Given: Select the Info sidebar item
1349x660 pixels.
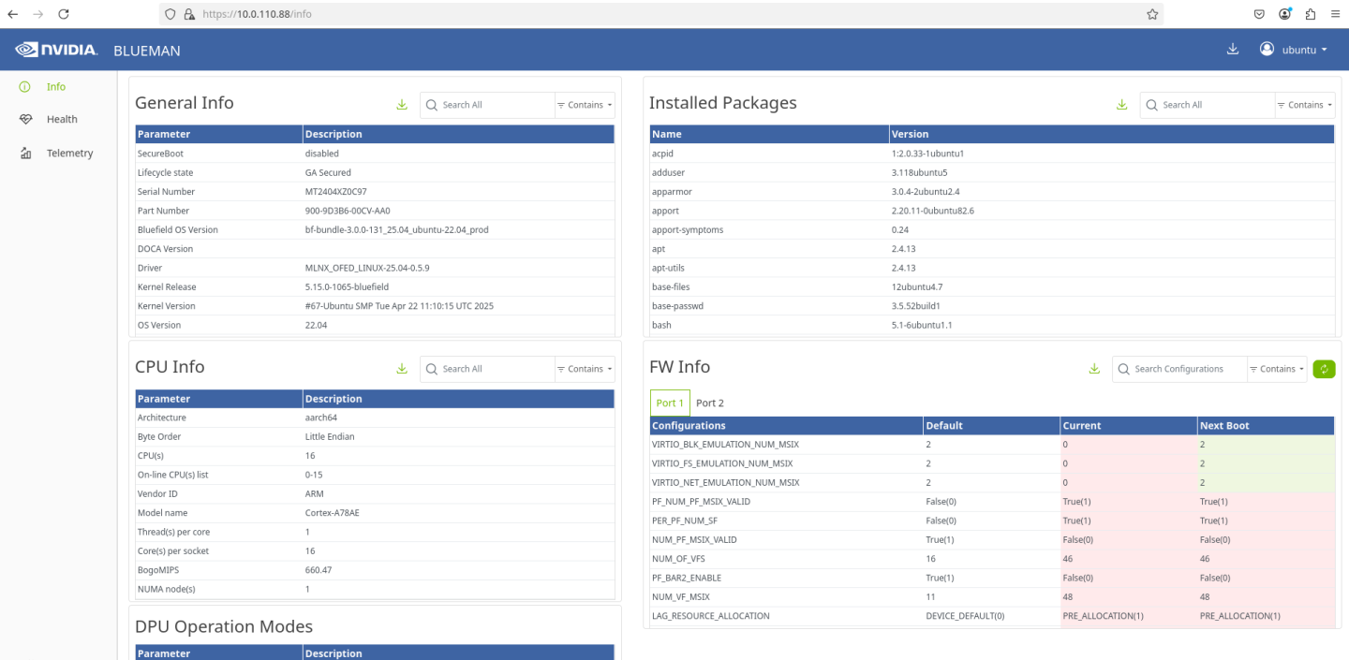Looking at the screenshot, I should 56,87.
